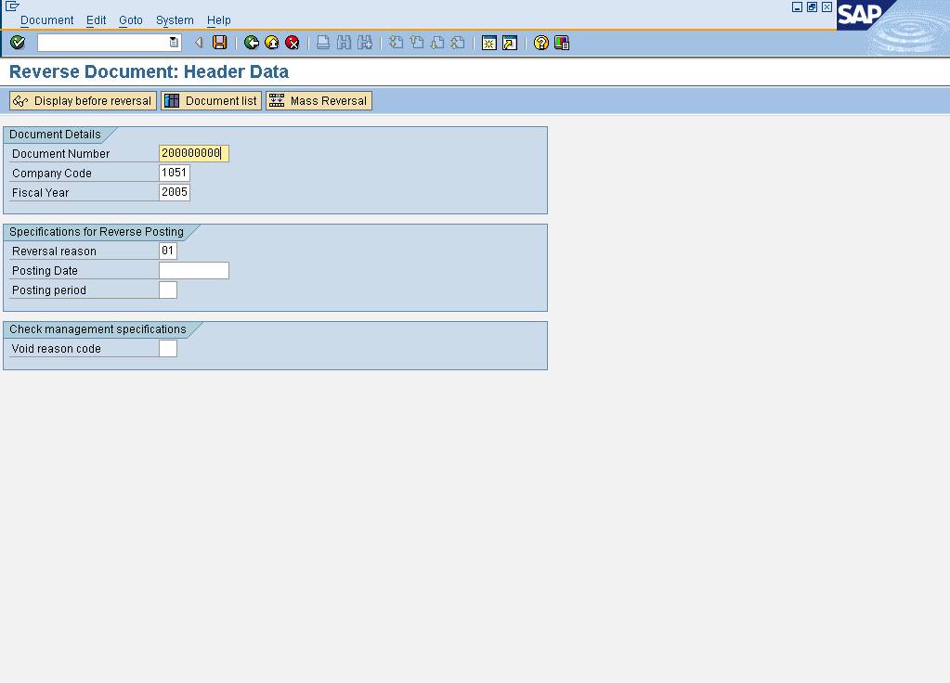Image resolution: width=950 pixels, height=683 pixels.
Task: Save the reversal with the floppy disk icon
Action: [219, 43]
